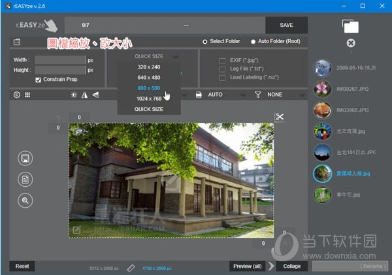Choose the Select Folder radio option
The height and width of the screenshot is (275, 392).
point(205,42)
